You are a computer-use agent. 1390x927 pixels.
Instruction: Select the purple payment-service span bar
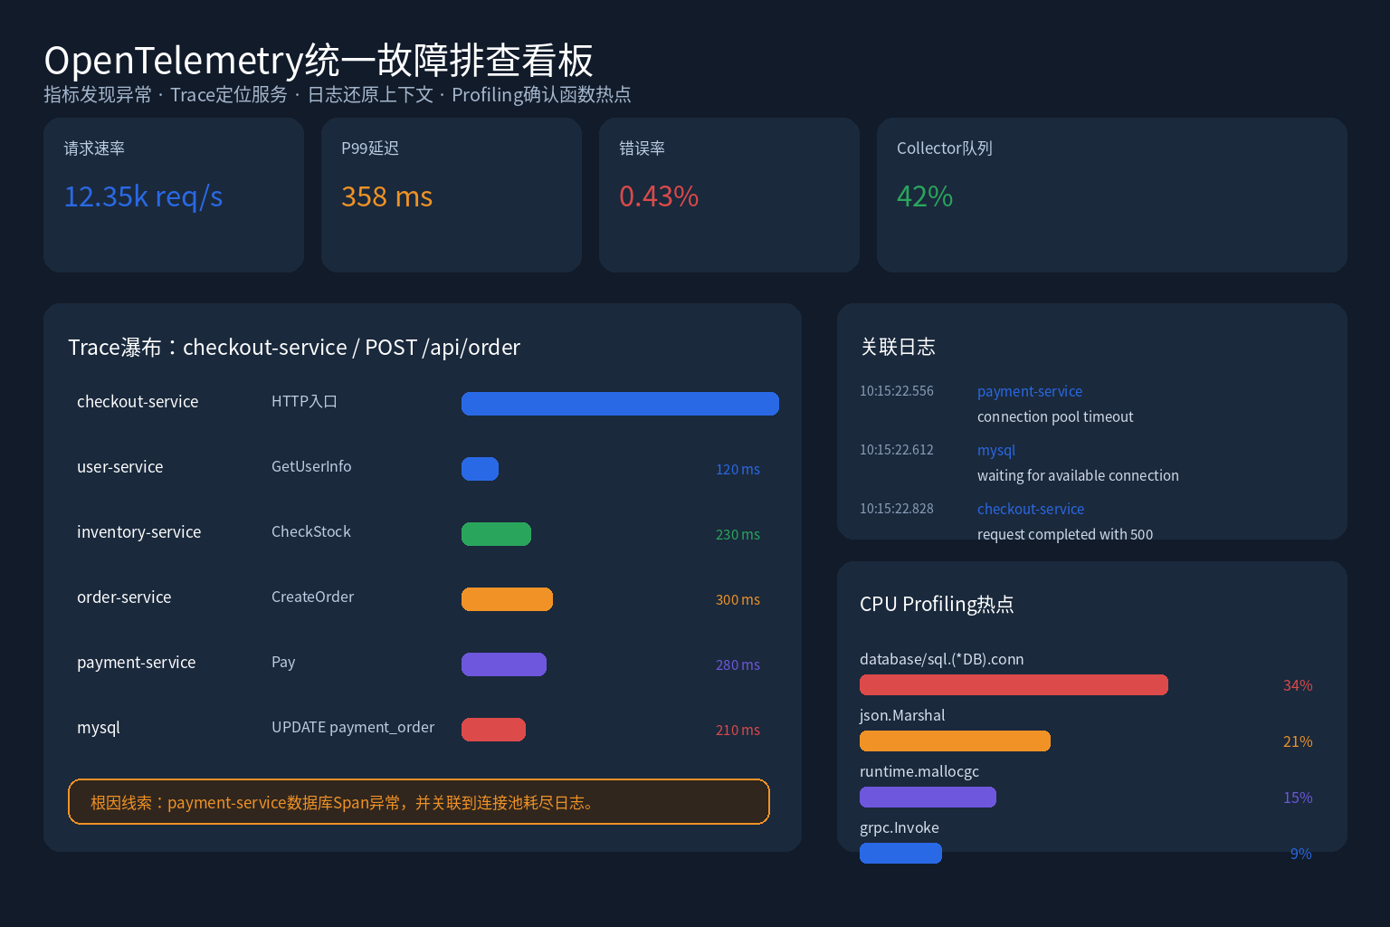click(x=504, y=664)
